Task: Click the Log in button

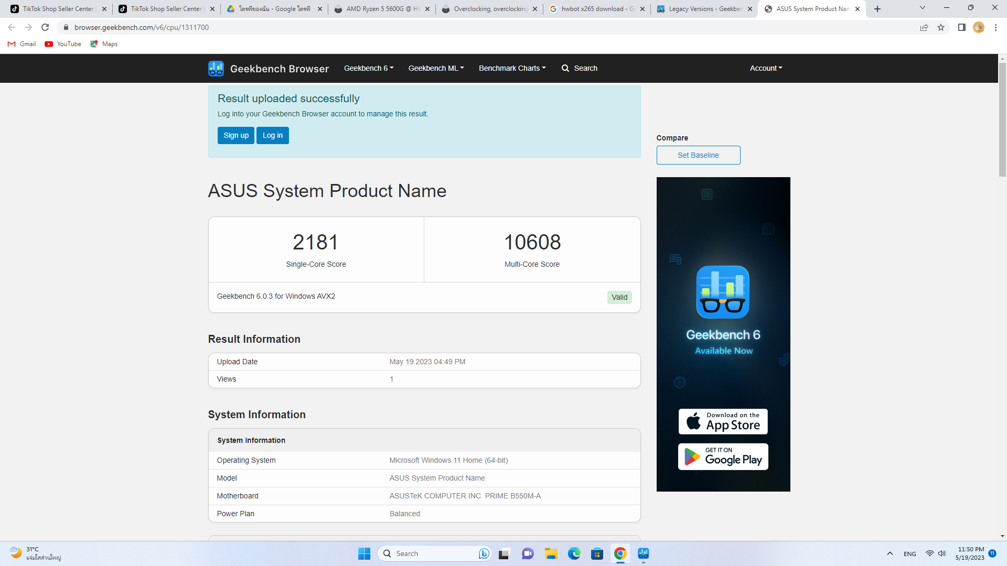Action: coord(273,135)
